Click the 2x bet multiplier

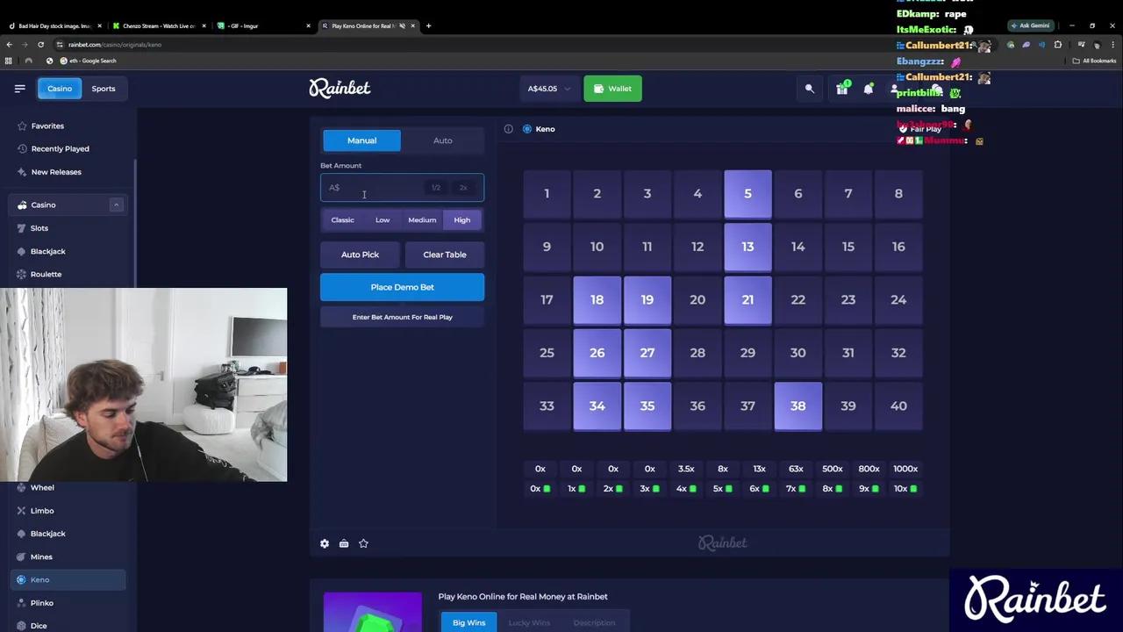(463, 188)
